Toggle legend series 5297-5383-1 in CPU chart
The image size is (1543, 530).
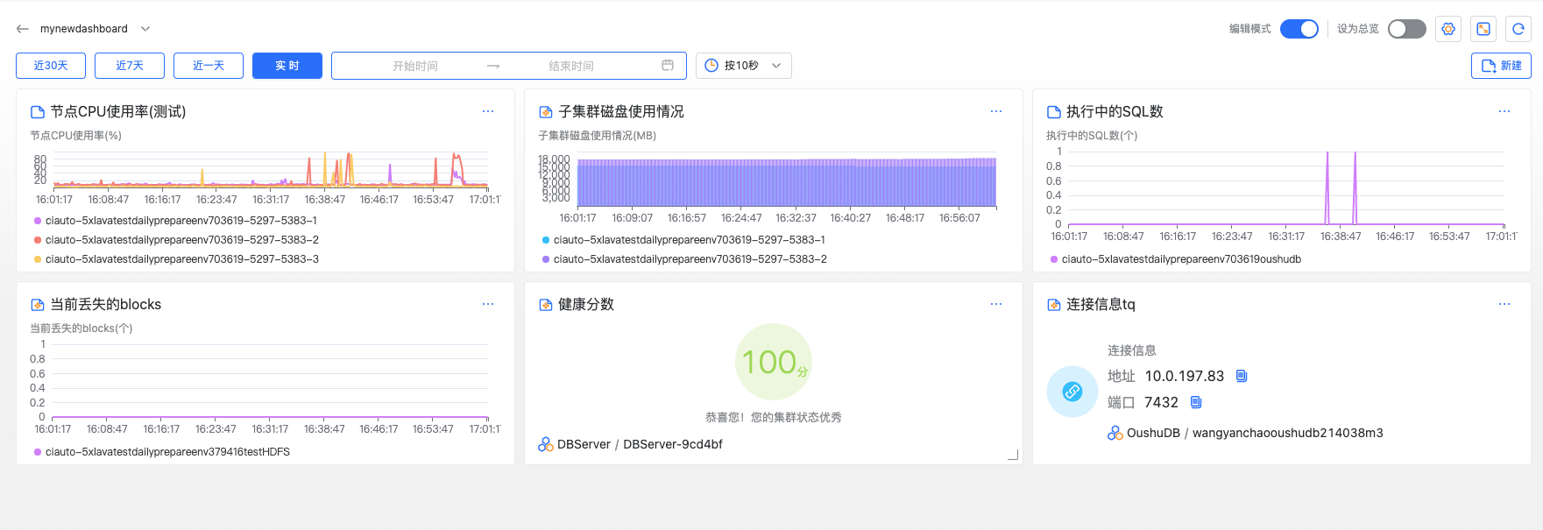click(x=180, y=221)
